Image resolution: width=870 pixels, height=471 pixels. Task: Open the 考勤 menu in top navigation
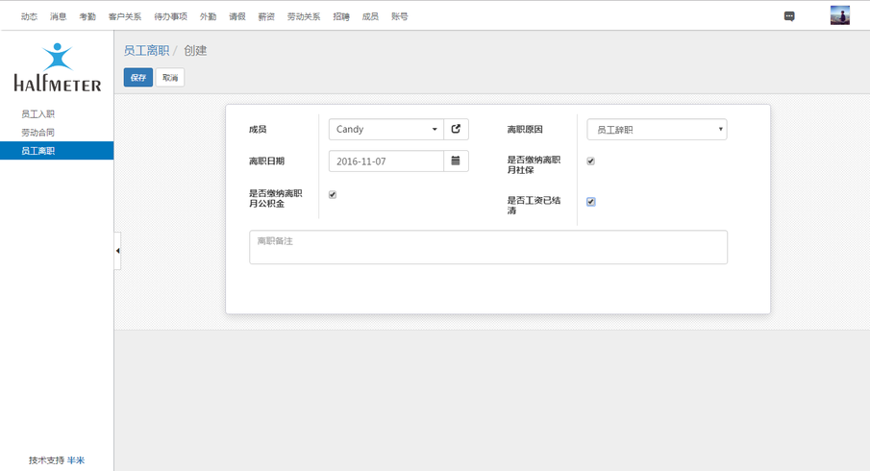(87, 16)
